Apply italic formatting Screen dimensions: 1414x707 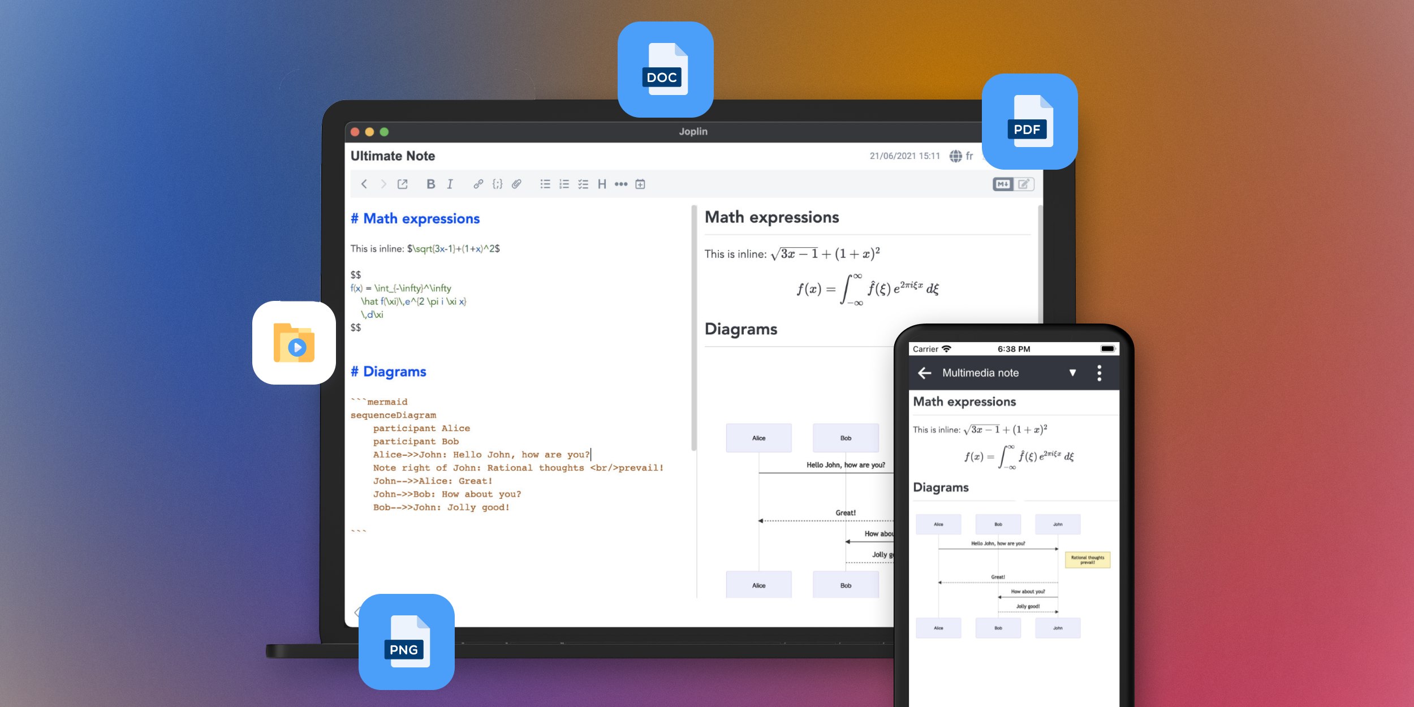(x=450, y=184)
